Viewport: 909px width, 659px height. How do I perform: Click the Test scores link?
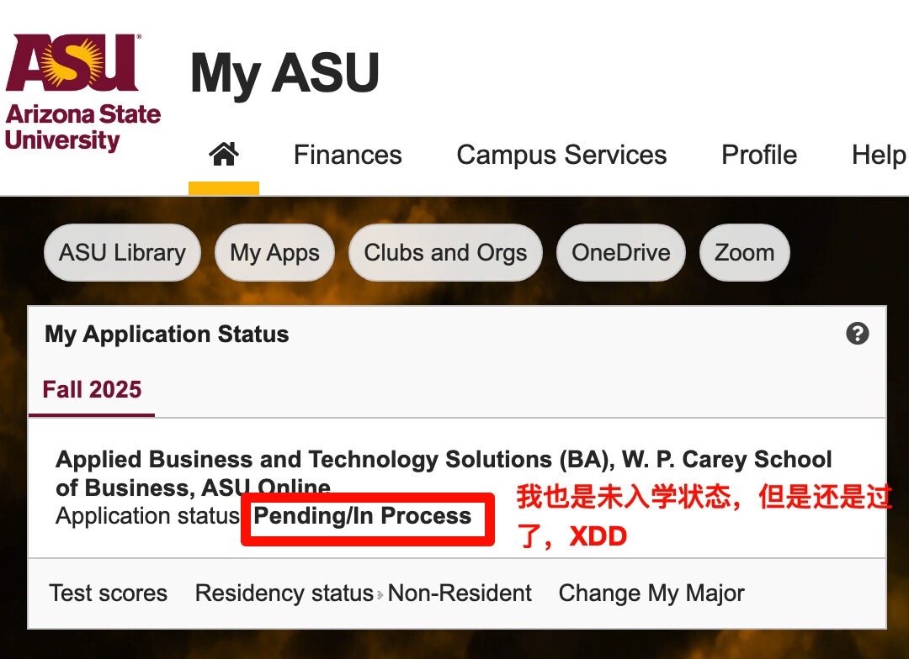(109, 593)
